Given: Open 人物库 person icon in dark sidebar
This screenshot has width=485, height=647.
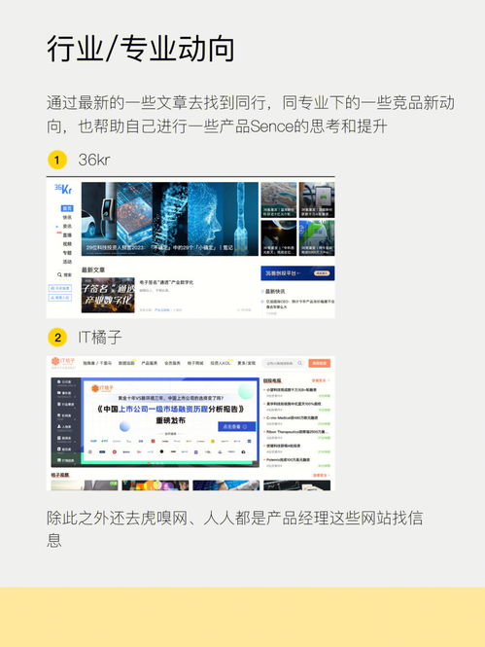Looking at the screenshot, I should pyautogui.click(x=59, y=426).
